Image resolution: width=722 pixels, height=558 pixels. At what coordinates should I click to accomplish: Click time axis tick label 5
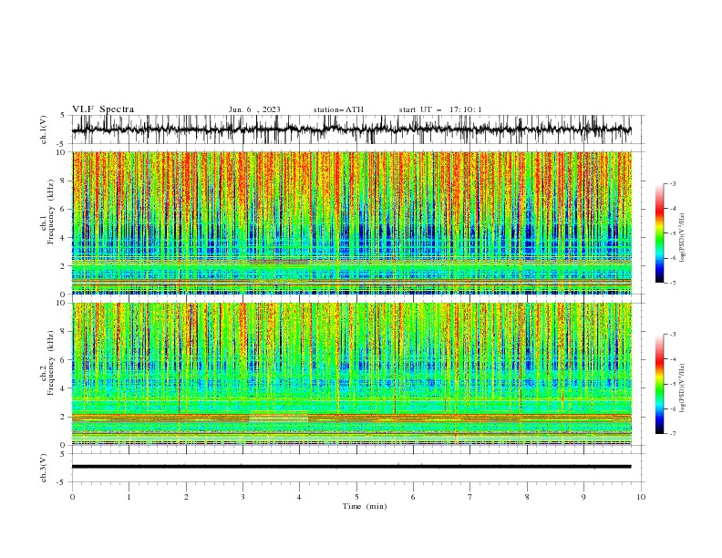356,497
